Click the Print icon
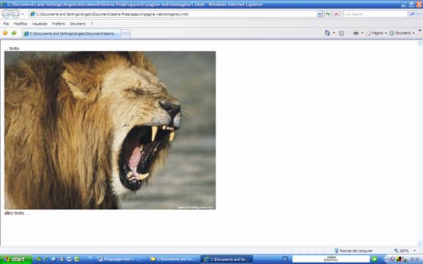Screen dimensions: 423x264 point(356,33)
